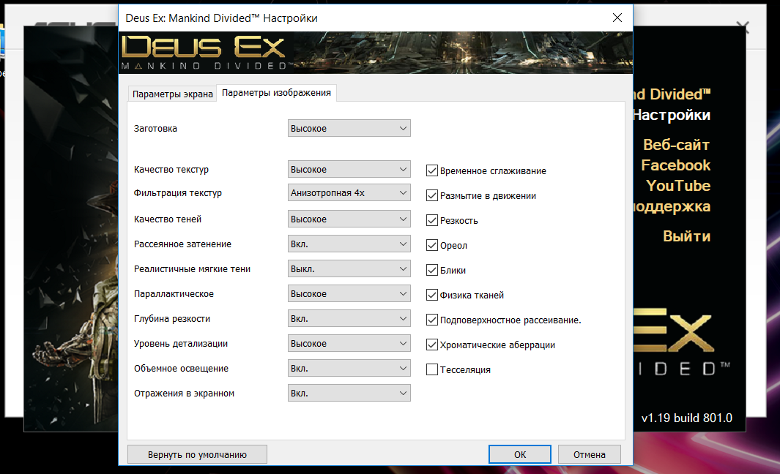Uncheck the Резкость checkbox
The width and height of the screenshot is (780, 474).
[432, 221]
